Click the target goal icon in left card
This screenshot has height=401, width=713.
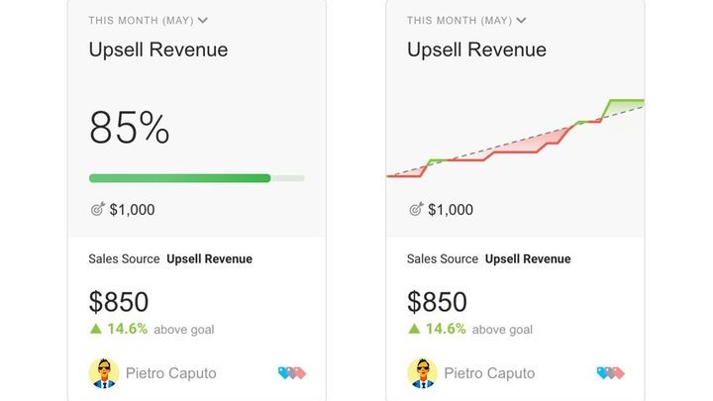click(97, 209)
